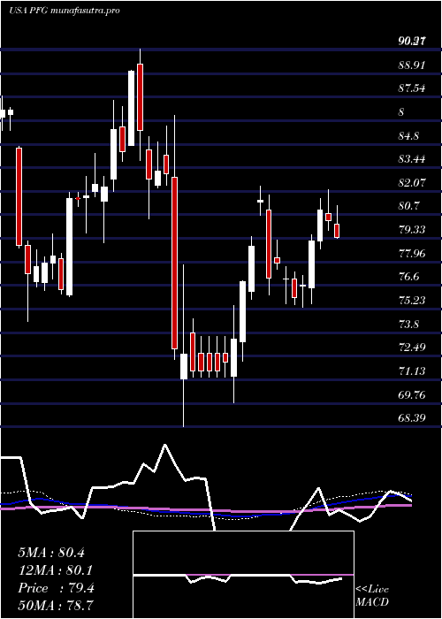
Task: Select the 75.23 price axis label
Action: tap(412, 301)
